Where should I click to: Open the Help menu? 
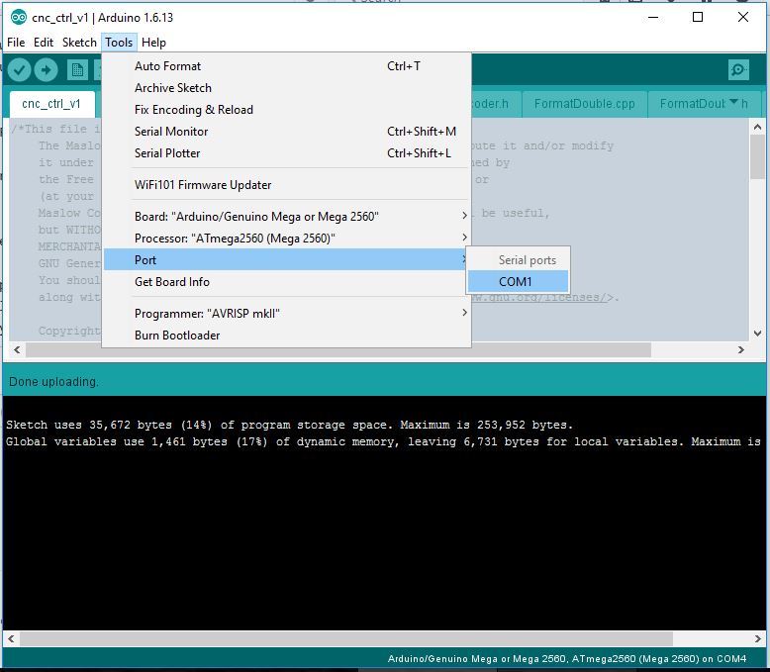point(153,43)
